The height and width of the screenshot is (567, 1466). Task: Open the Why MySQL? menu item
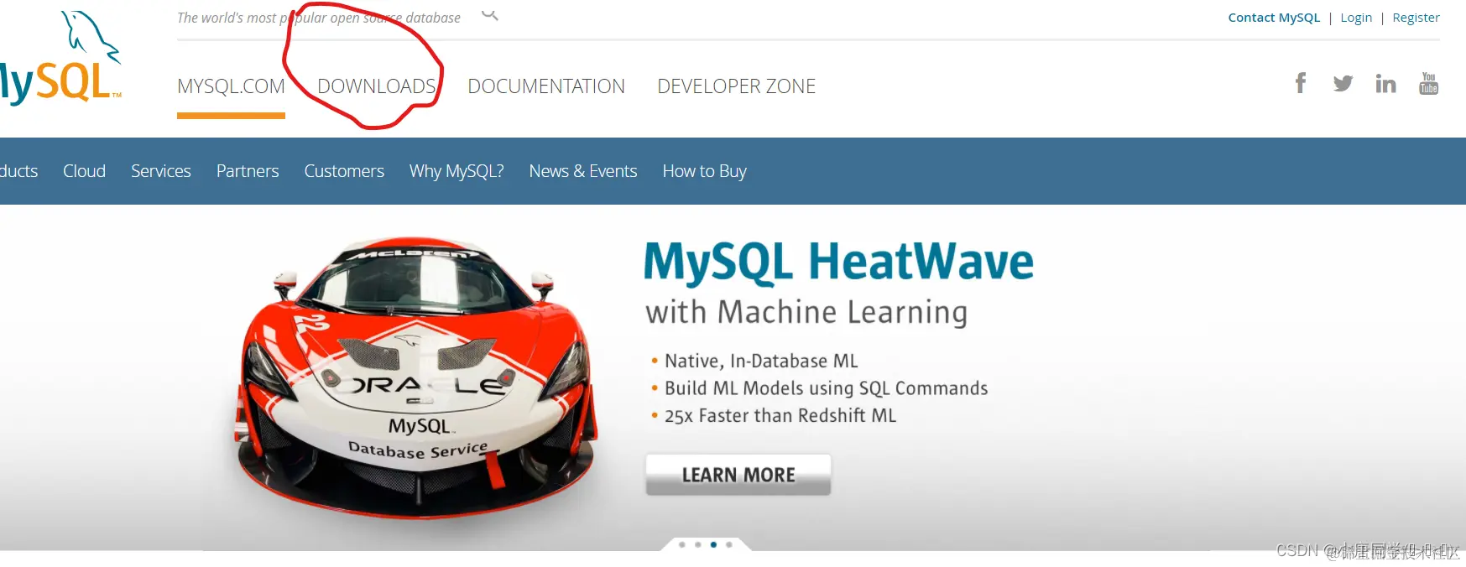(x=456, y=171)
